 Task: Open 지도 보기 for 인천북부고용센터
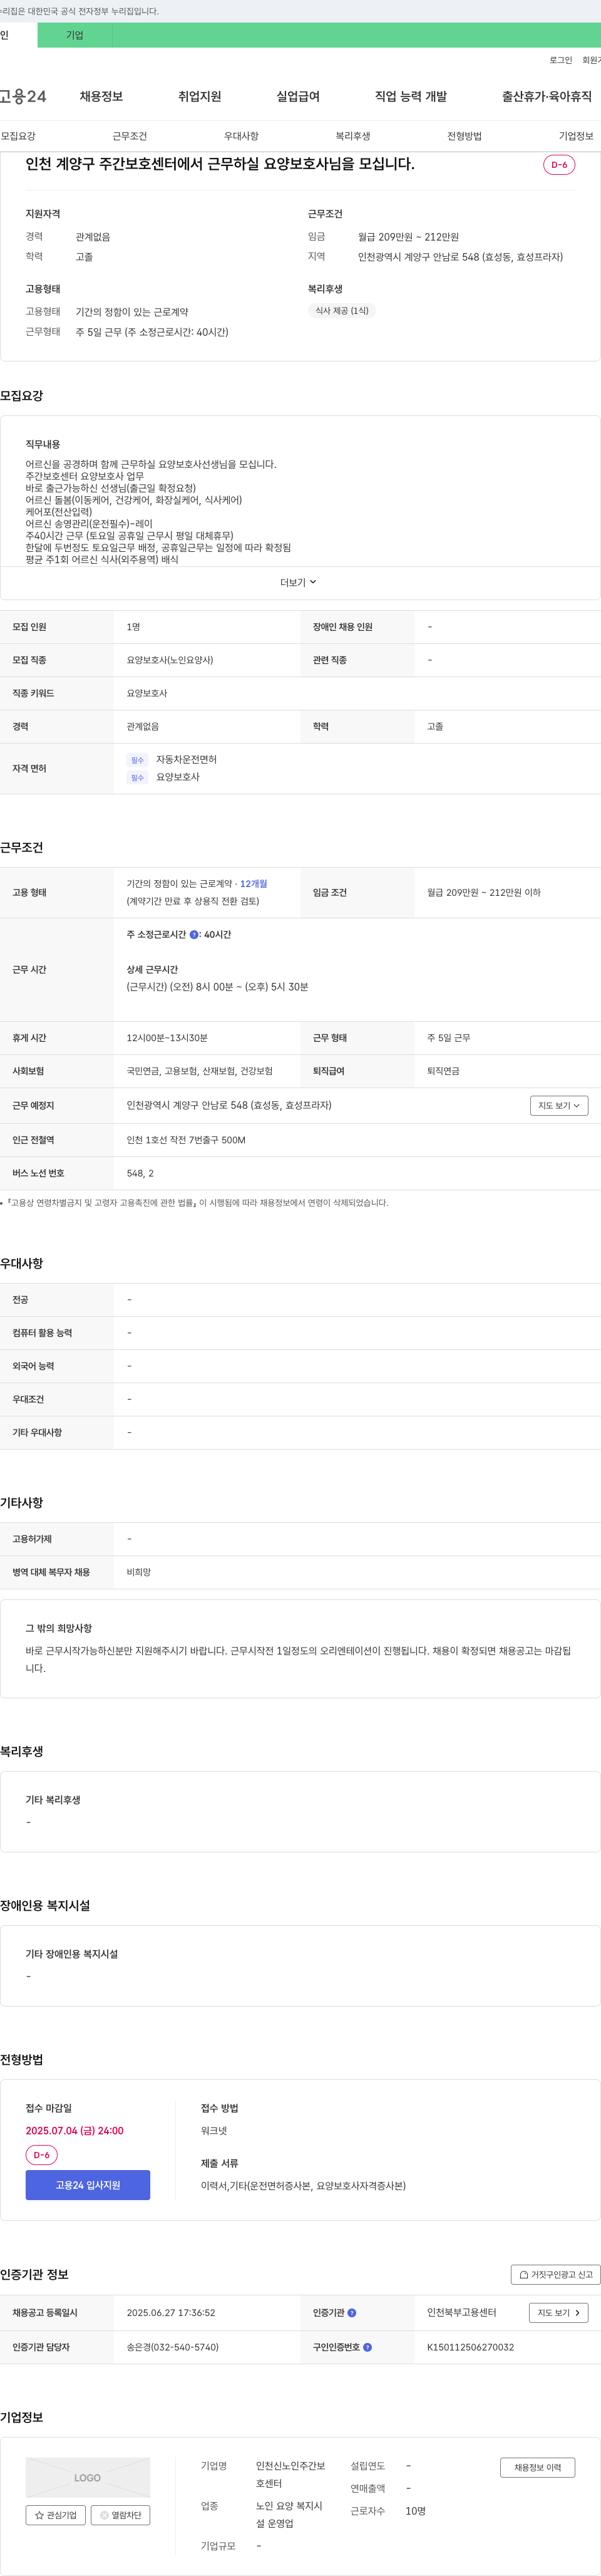pyautogui.click(x=558, y=2313)
